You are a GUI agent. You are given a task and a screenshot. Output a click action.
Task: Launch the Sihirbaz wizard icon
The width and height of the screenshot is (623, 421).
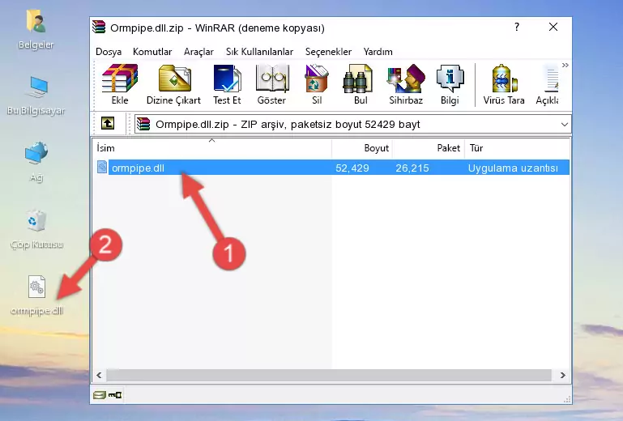[406, 84]
